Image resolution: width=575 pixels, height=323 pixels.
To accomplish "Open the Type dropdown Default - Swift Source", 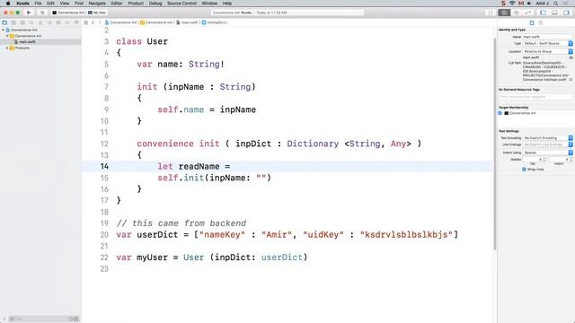I will pyautogui.click(x=547, y=44).
